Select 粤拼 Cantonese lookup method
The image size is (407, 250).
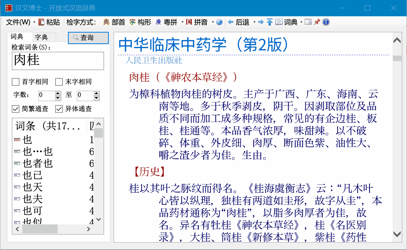click(166, 22)
